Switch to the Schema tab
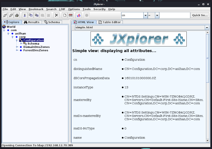This screenshot has height=149, width=212. coord(52,22)
